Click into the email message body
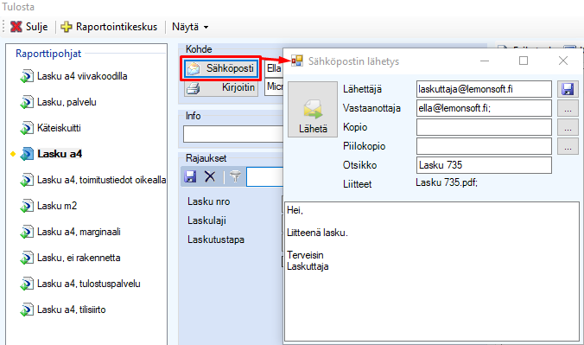Image resolution: width=584 pixels, height=345 pixels. coord(432,272)
